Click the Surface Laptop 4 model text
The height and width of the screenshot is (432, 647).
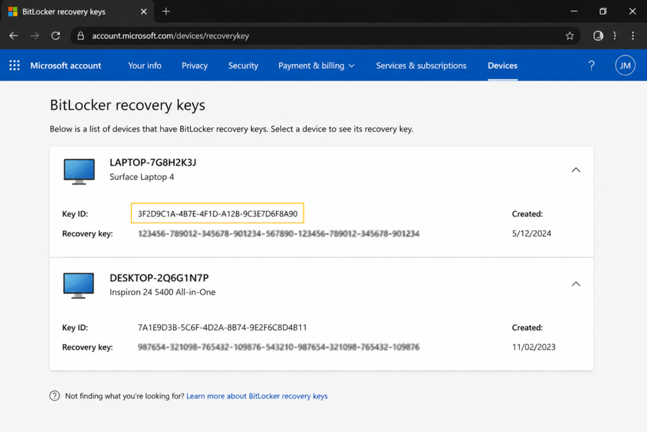[142, 176]
